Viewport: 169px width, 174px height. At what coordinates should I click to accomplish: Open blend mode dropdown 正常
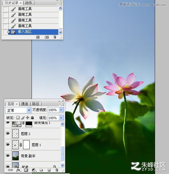pos(18,110)
